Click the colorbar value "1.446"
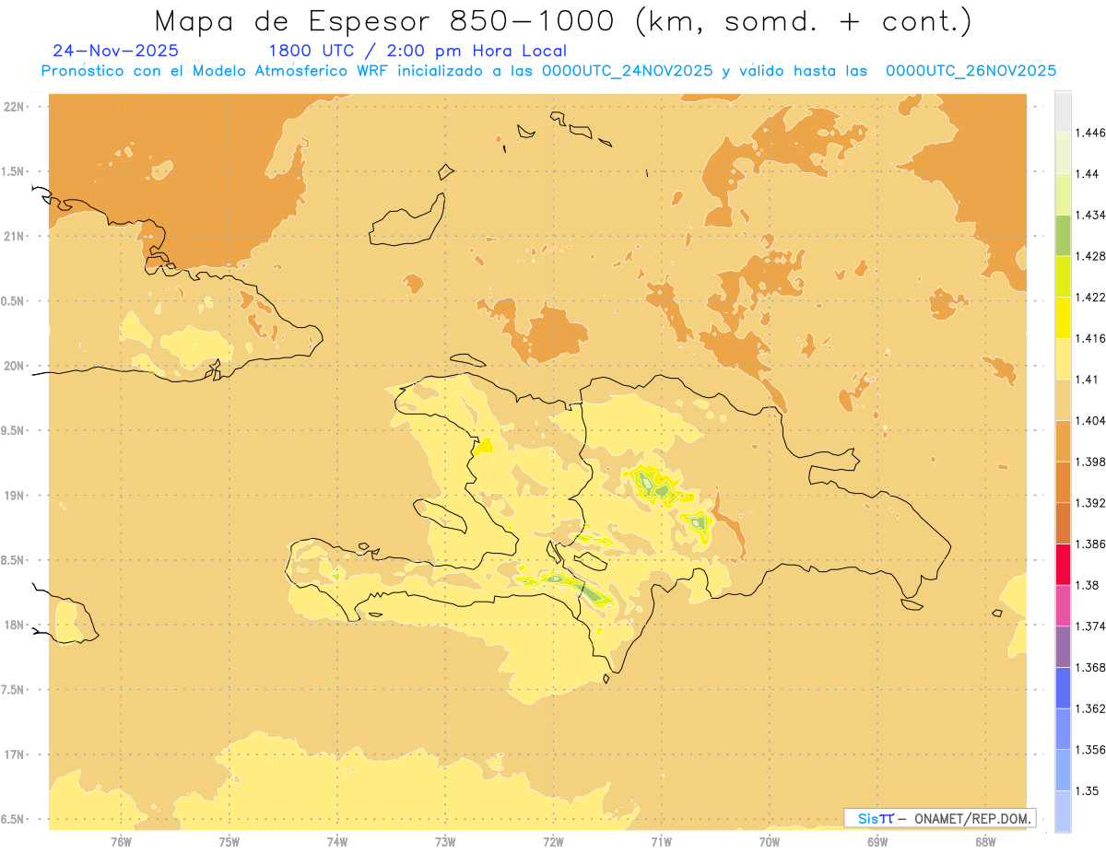 coord(1090,133)
